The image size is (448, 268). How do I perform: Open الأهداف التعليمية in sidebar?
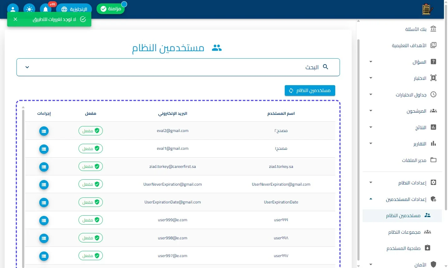(402, 45)
